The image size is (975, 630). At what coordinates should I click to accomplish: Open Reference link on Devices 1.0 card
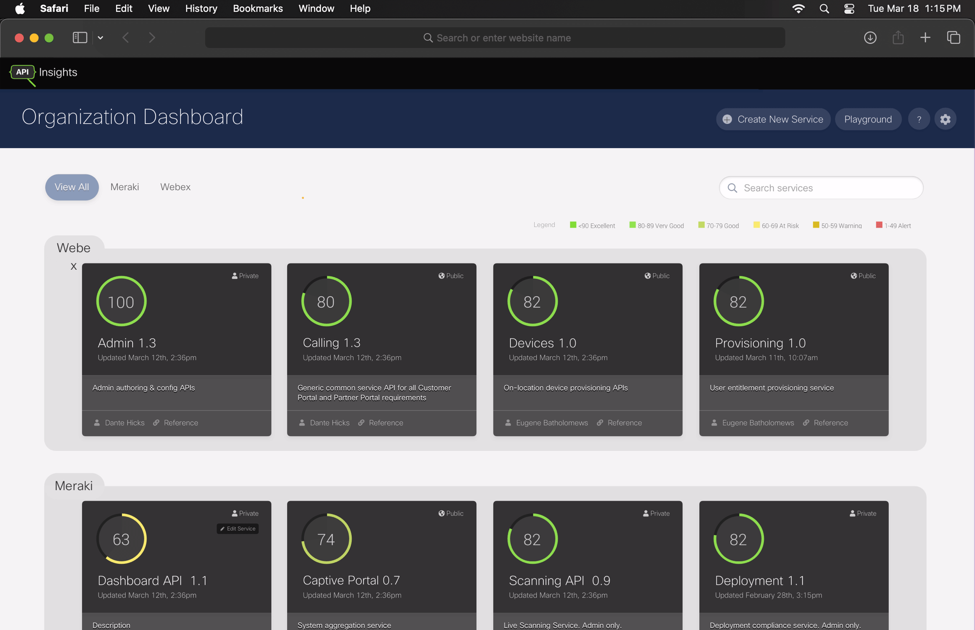tap(624, 423)
